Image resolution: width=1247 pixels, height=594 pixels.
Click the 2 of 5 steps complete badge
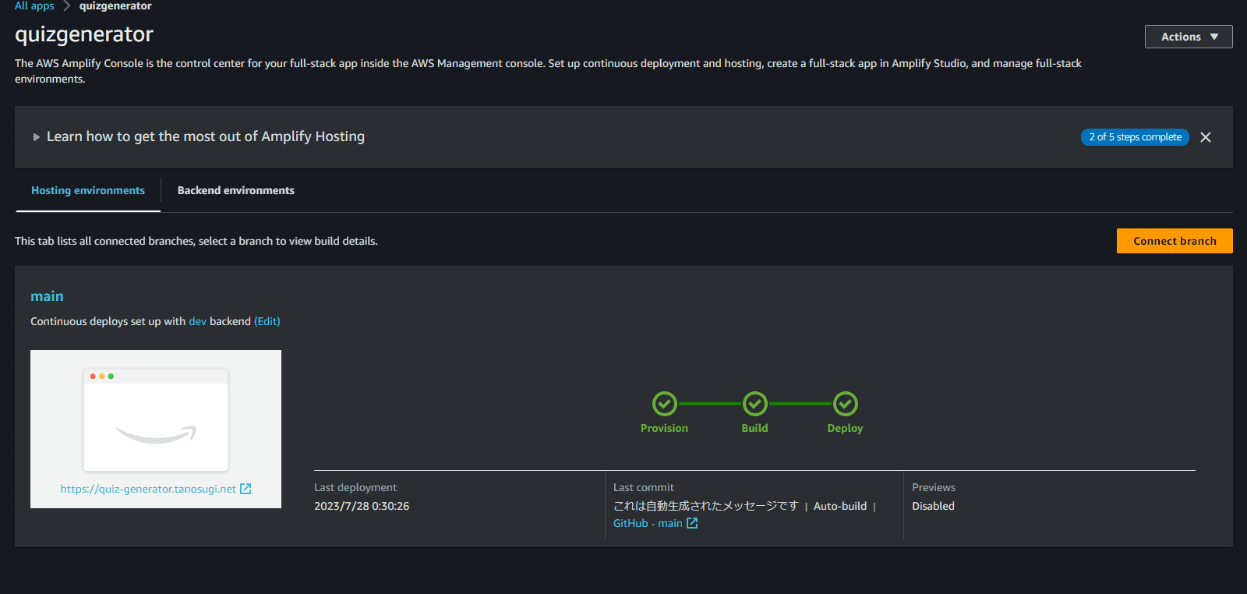point(1134,137)
